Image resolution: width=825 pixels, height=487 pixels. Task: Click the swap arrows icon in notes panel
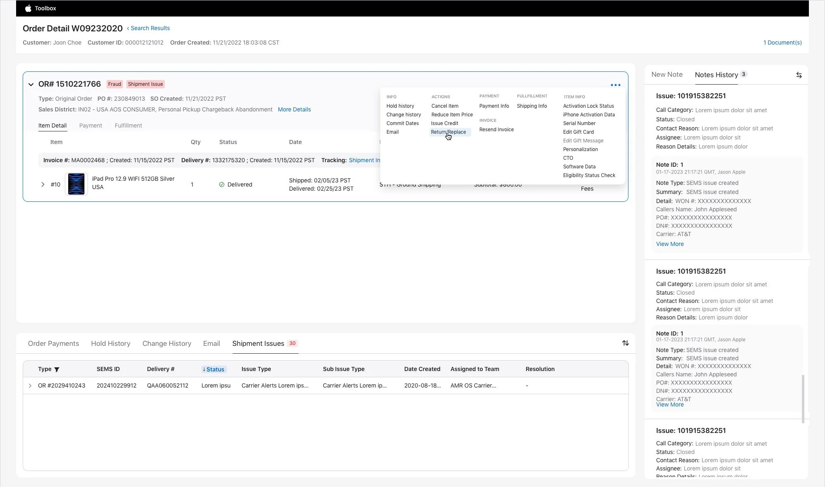coord(799,75)
